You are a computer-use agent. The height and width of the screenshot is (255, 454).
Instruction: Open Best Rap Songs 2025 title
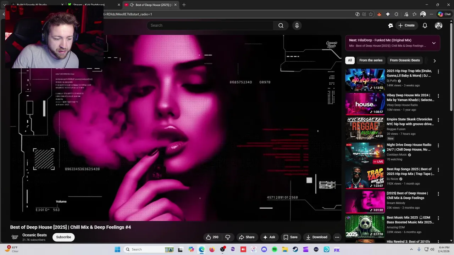[x=410, y=171]
